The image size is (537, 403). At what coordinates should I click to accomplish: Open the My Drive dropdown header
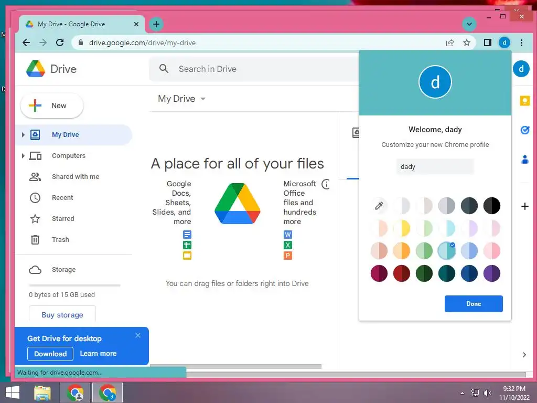click(x=181, y=99)
